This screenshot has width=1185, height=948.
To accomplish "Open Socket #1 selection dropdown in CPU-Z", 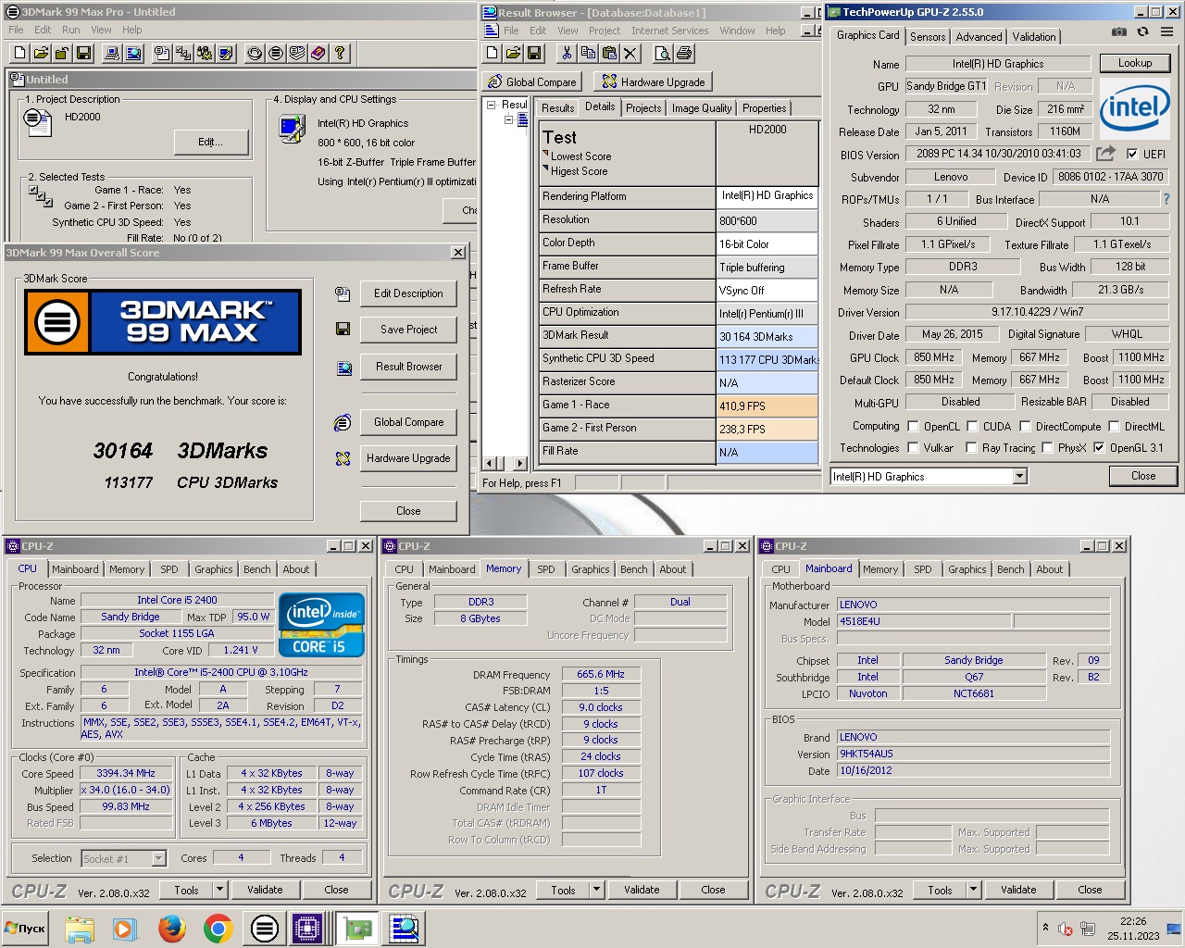I will (158, 859).
